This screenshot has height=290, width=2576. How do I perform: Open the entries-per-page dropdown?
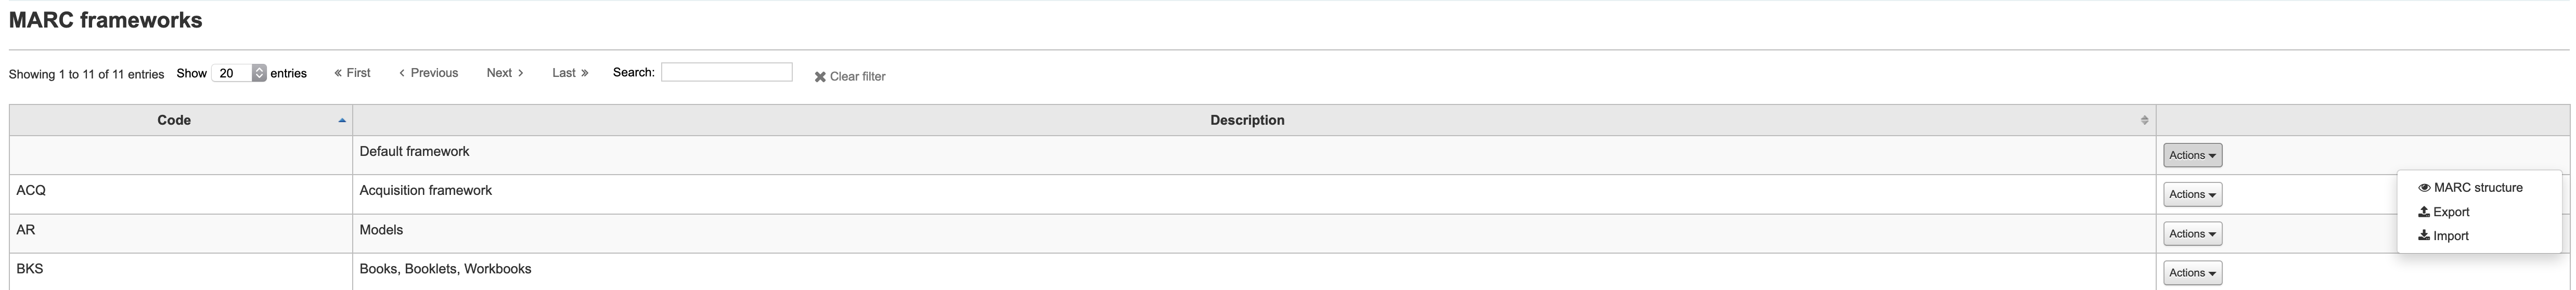coord(259,73)
